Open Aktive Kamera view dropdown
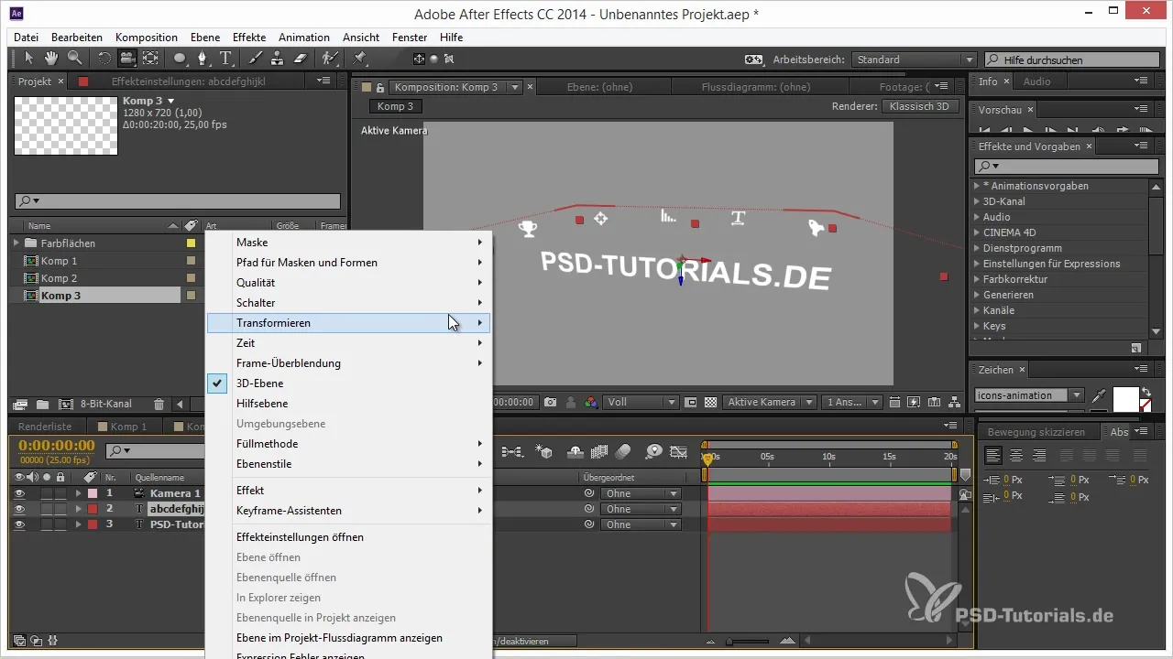The width and height of the screenshot is (1173, 659). click(769, 402)
